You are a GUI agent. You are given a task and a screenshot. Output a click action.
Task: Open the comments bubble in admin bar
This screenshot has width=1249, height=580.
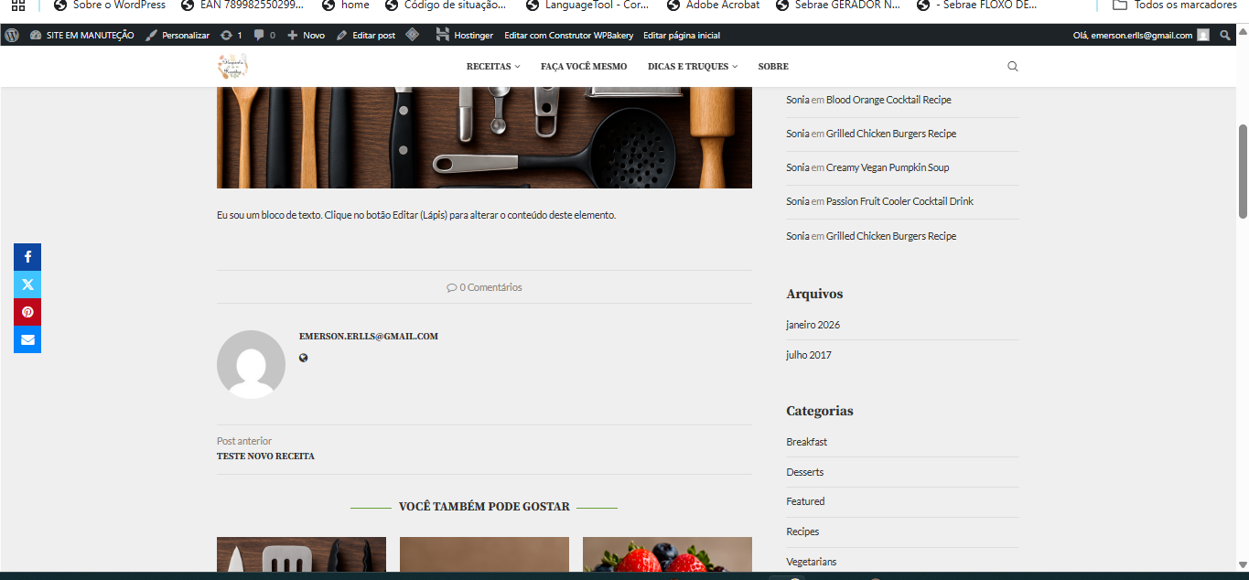[264, 36]
